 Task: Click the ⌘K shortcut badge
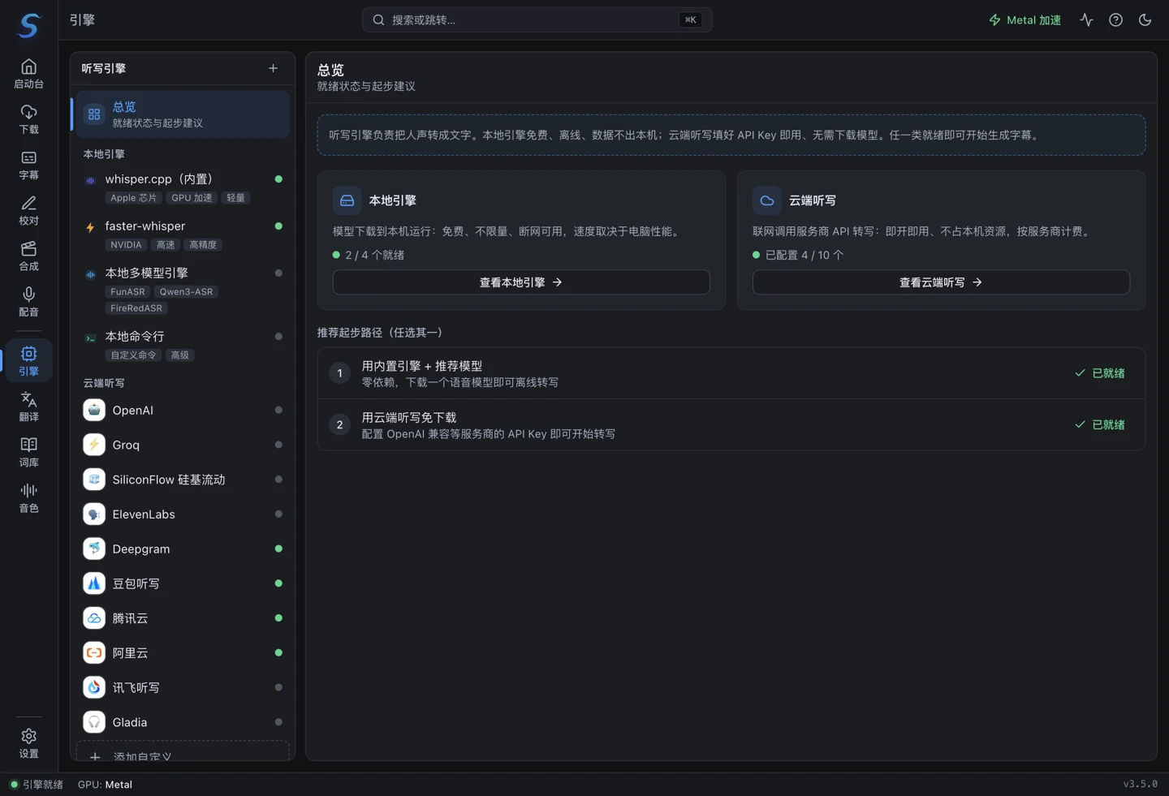point(690,19)
